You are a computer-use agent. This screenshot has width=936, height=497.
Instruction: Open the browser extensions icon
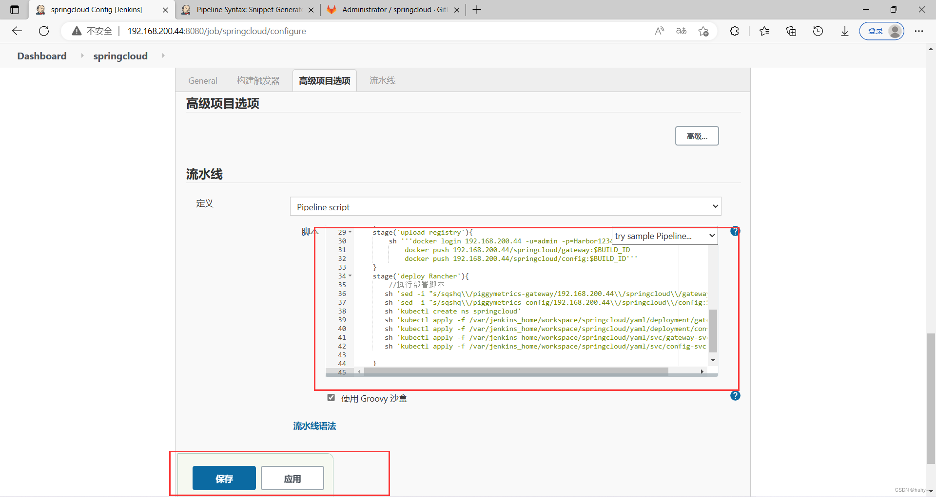click(x=735, y=31)
